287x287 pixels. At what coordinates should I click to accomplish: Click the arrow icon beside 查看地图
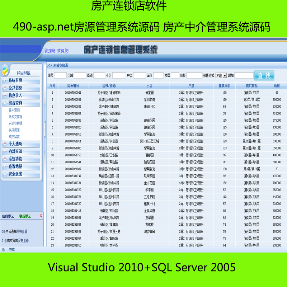coord(5,166)
